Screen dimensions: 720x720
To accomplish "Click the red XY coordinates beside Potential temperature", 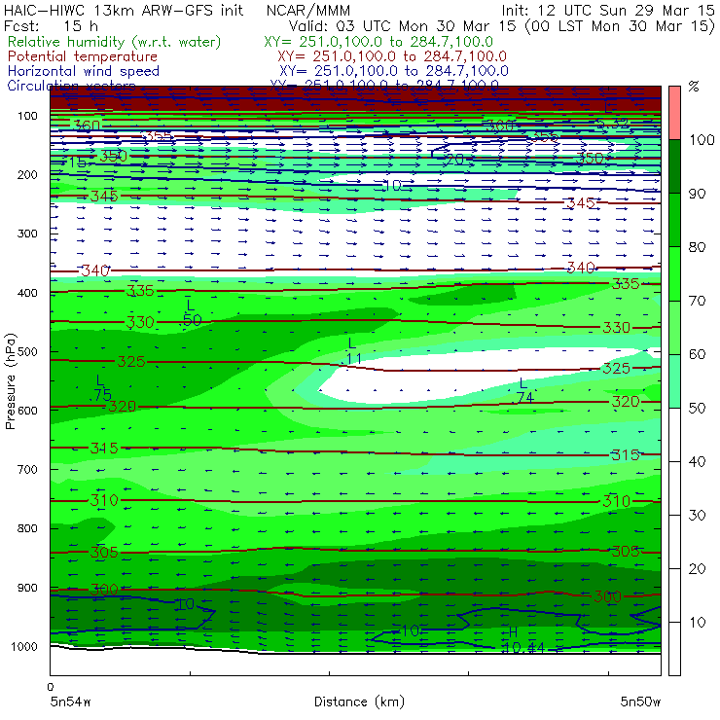I will coord(392,56).
